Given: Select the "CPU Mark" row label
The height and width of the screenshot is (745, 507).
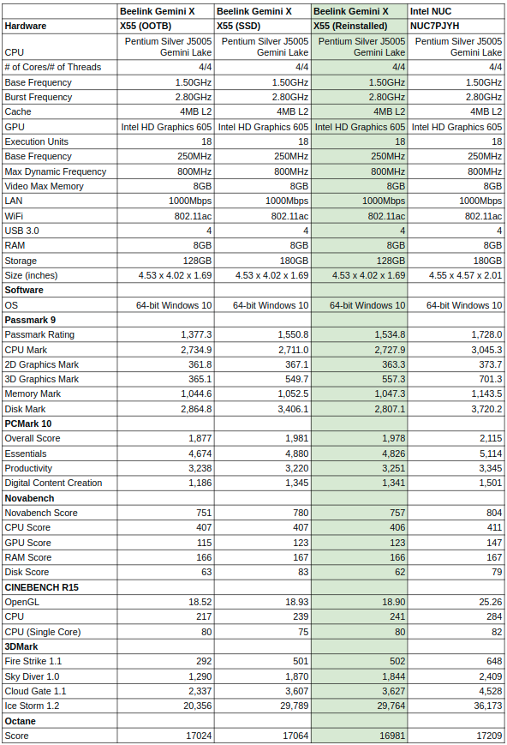Looking at the screenshot, I should pos(26,350).
